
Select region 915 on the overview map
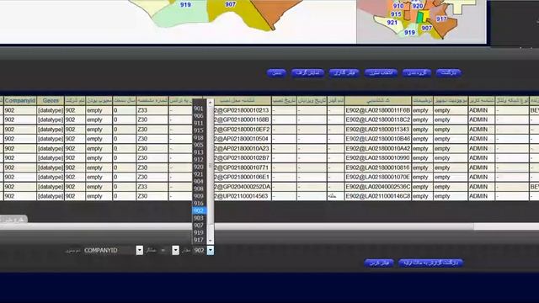[x=396, y=14]
